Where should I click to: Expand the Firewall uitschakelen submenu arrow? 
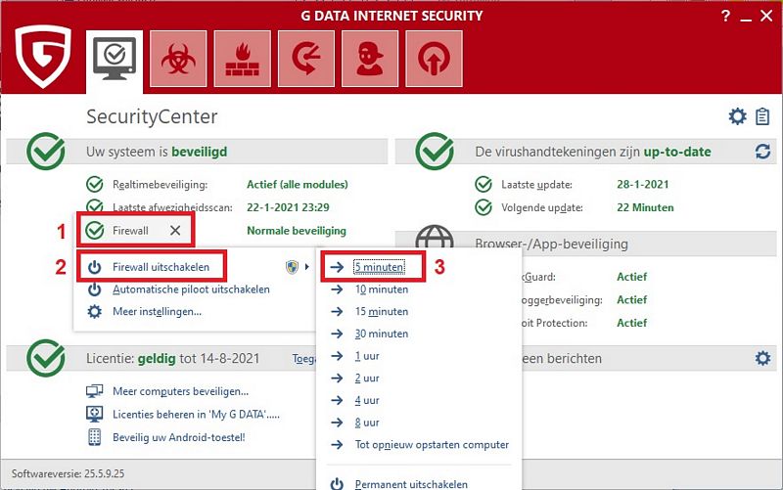[306, 267]
